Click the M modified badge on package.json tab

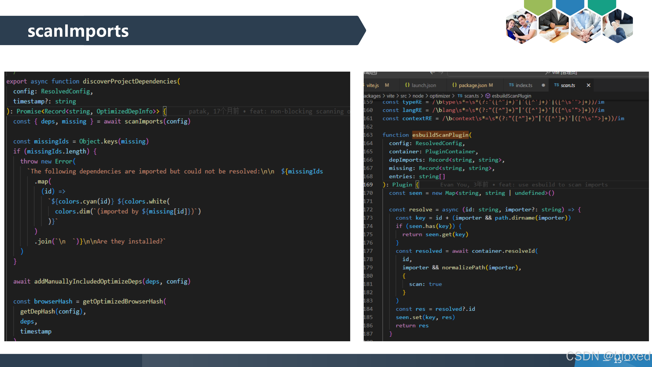click(x=491, y=85)
